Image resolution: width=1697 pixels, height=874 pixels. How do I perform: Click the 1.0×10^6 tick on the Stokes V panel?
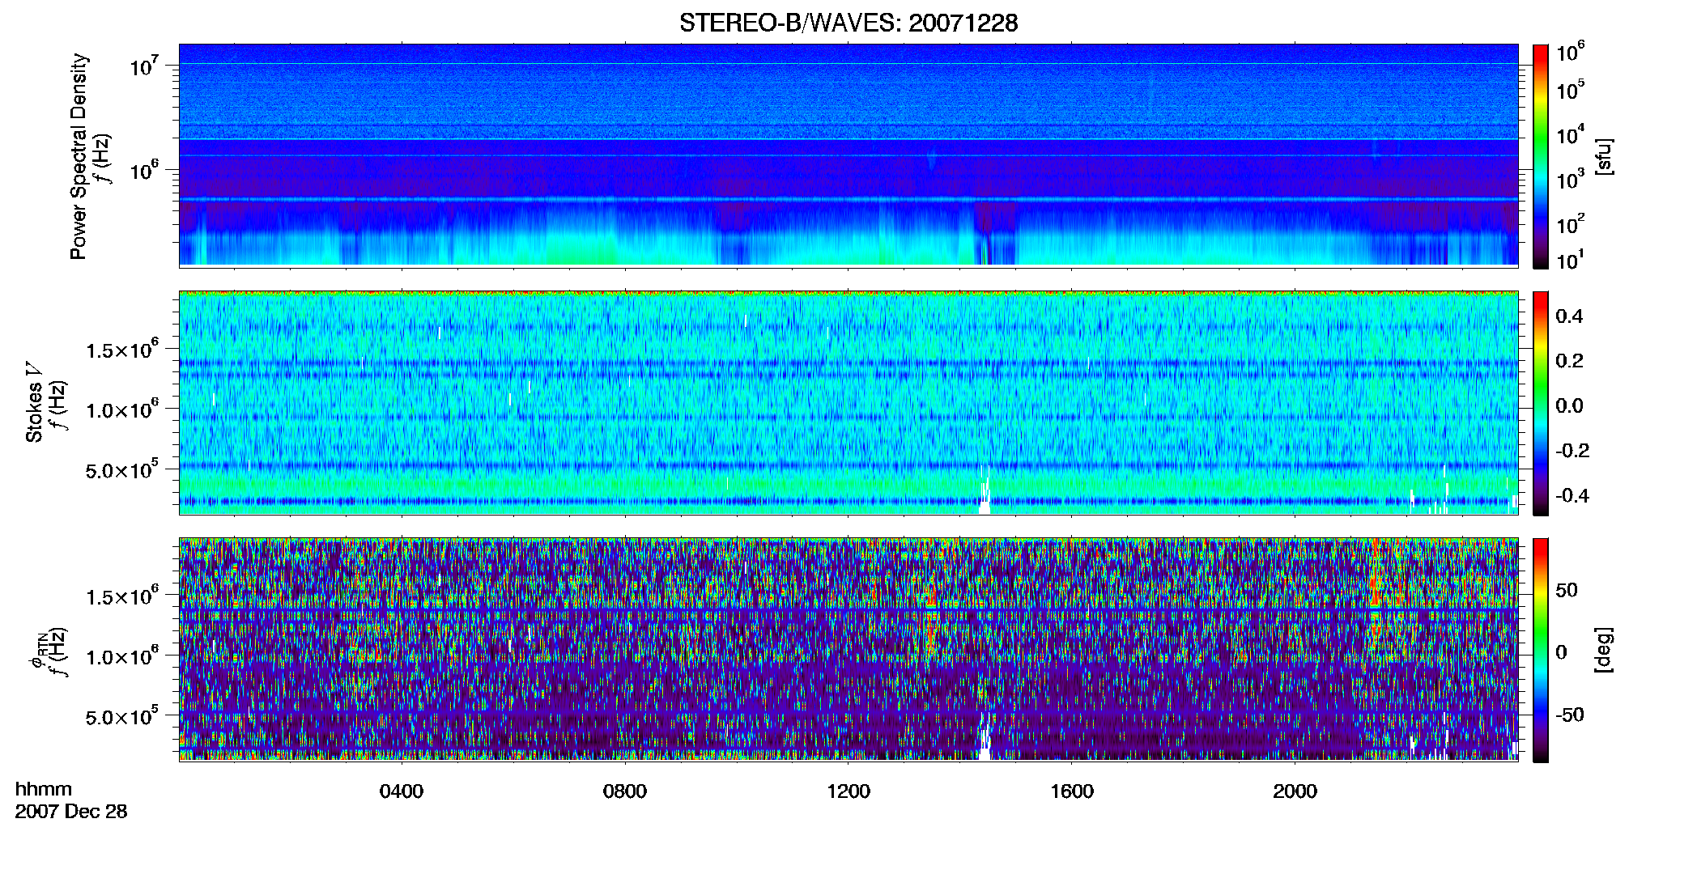pyautogui.click(x=122, y=410)
